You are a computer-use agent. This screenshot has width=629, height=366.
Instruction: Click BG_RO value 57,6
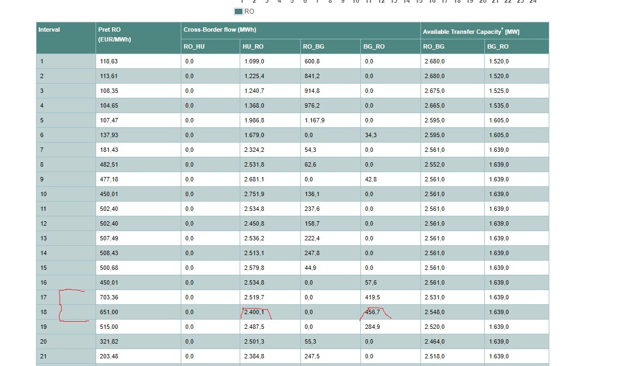371,282
